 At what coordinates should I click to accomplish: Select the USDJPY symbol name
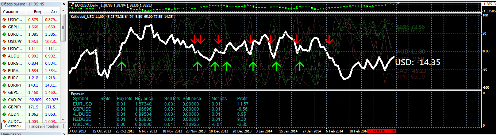(x=15, y=41)
